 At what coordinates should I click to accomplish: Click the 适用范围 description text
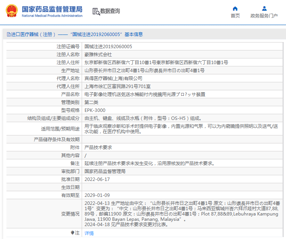tap(181, 129)
